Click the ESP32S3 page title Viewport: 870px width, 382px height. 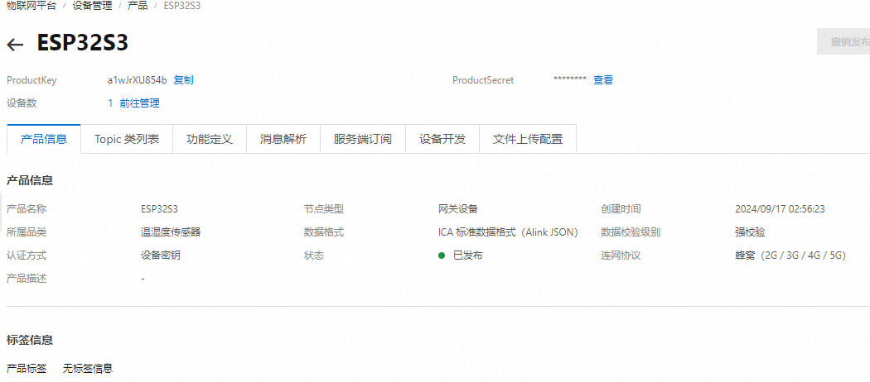pos(83,43)
